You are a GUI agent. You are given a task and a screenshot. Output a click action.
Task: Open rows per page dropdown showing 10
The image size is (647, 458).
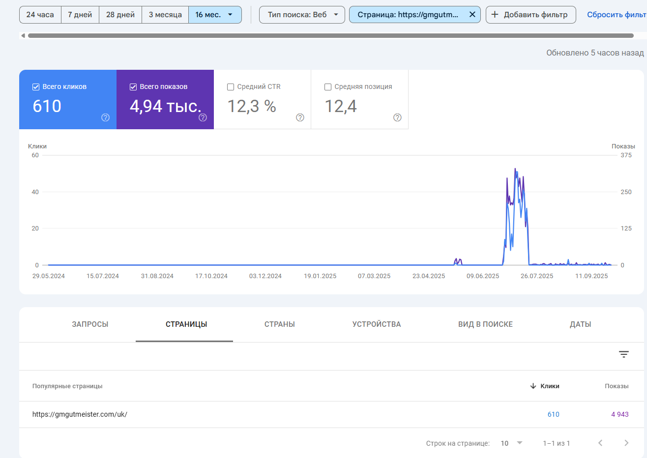[x=511, y=443]
